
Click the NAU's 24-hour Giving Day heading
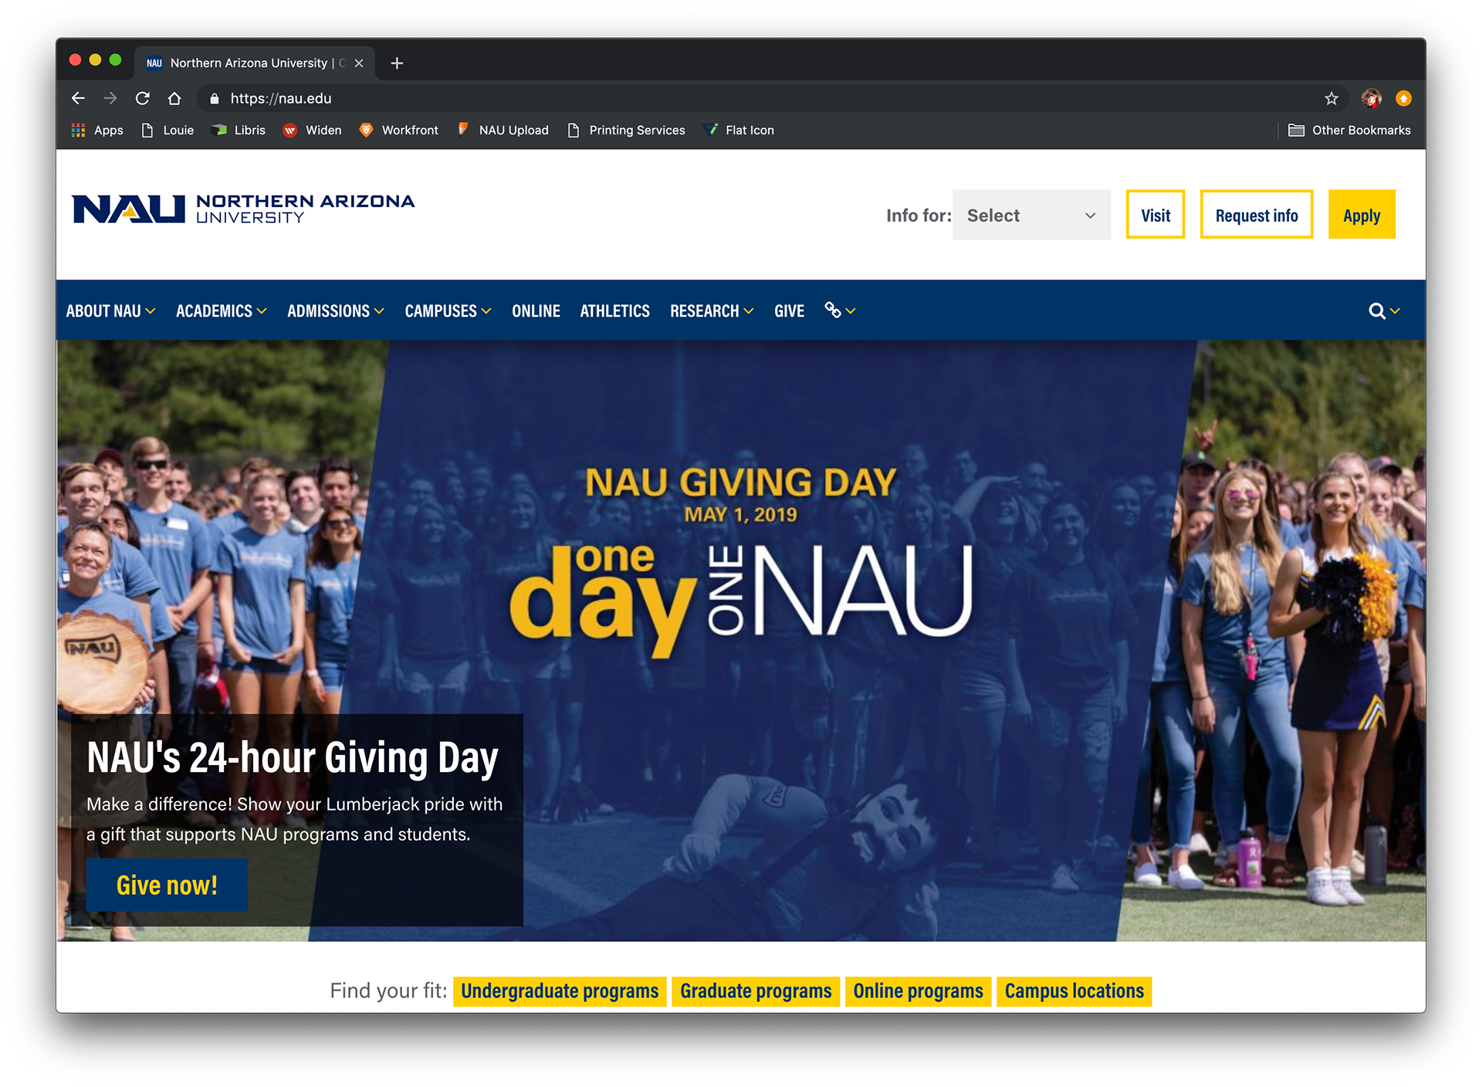293,757
